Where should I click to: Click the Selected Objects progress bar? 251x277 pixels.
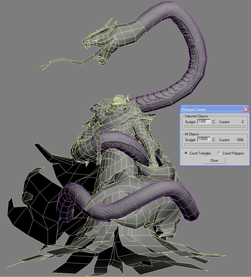point(215,126)
